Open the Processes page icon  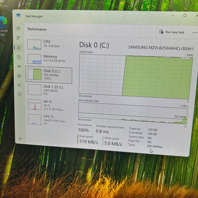coord(18,38)
